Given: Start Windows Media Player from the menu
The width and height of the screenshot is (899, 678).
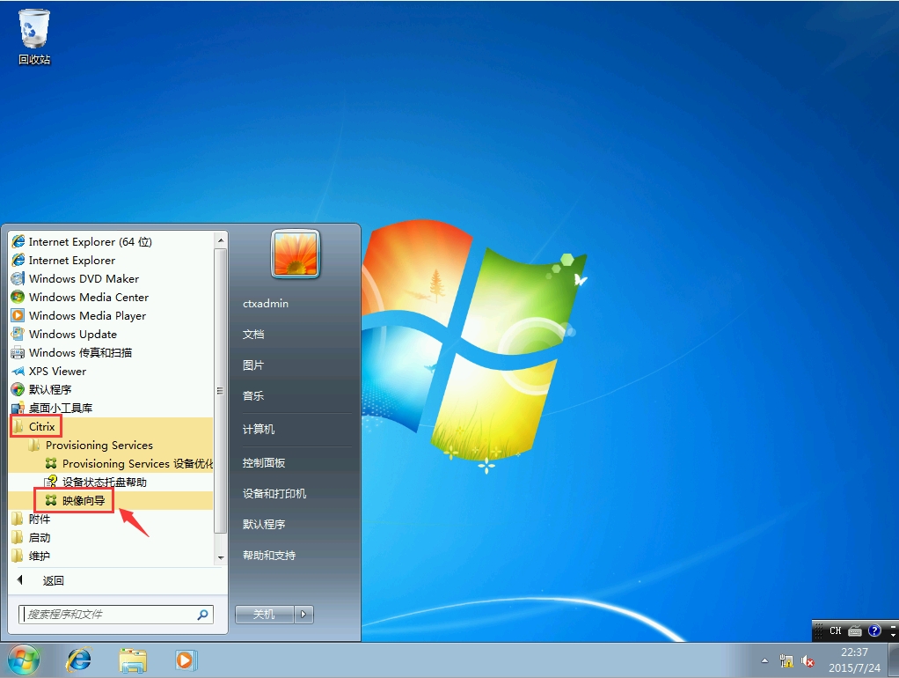Looking at the screenshot, I should [111, 316].
